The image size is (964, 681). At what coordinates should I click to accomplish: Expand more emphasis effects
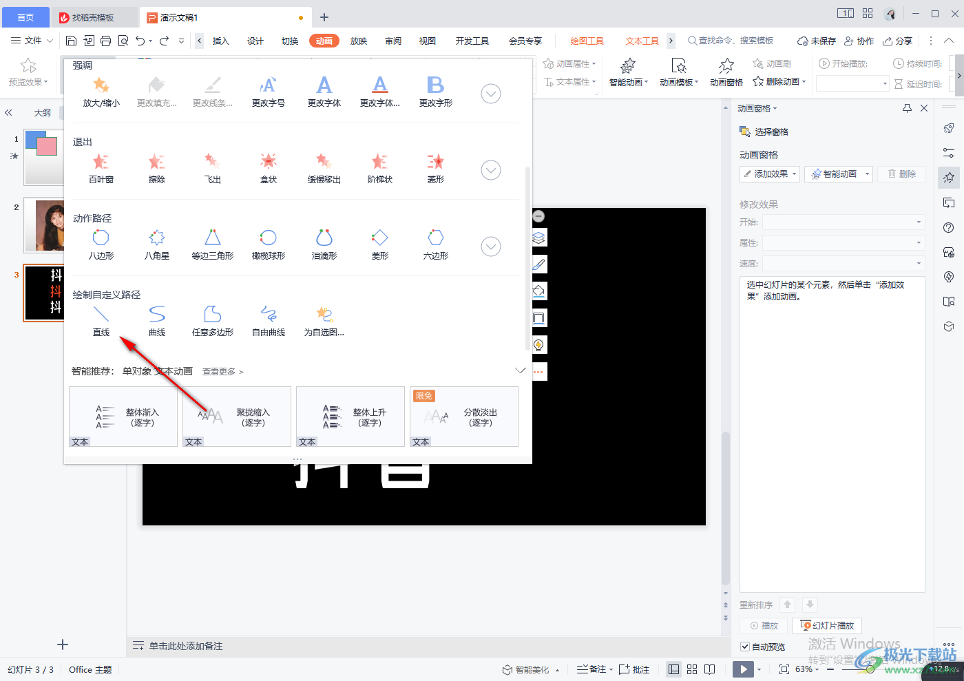coord(491,94)
